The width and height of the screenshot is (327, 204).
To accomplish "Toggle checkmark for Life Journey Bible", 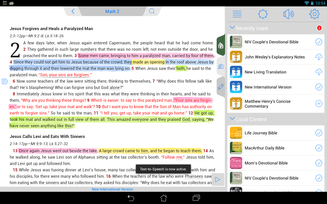I will point(319,133).
